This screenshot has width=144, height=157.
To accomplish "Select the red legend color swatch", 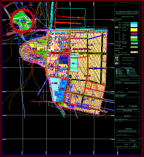I will pyautogui.click(x=134, y=33).
